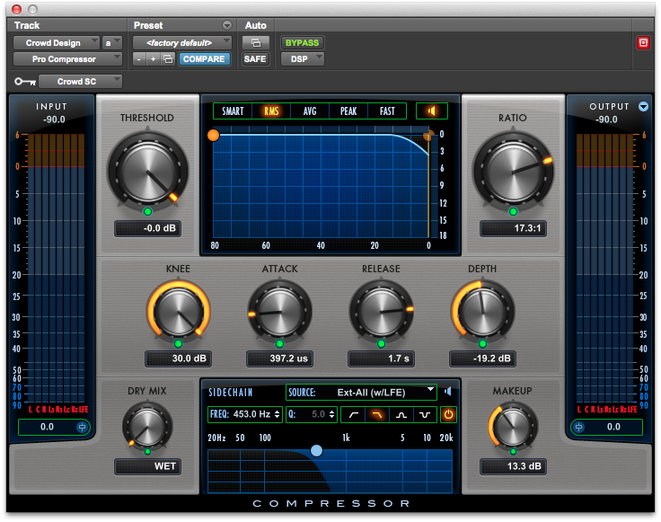The height and width of the screenshot is (522, 661).
Task: Toggle the input phase invert button
Action: click(x=83, y=428)
